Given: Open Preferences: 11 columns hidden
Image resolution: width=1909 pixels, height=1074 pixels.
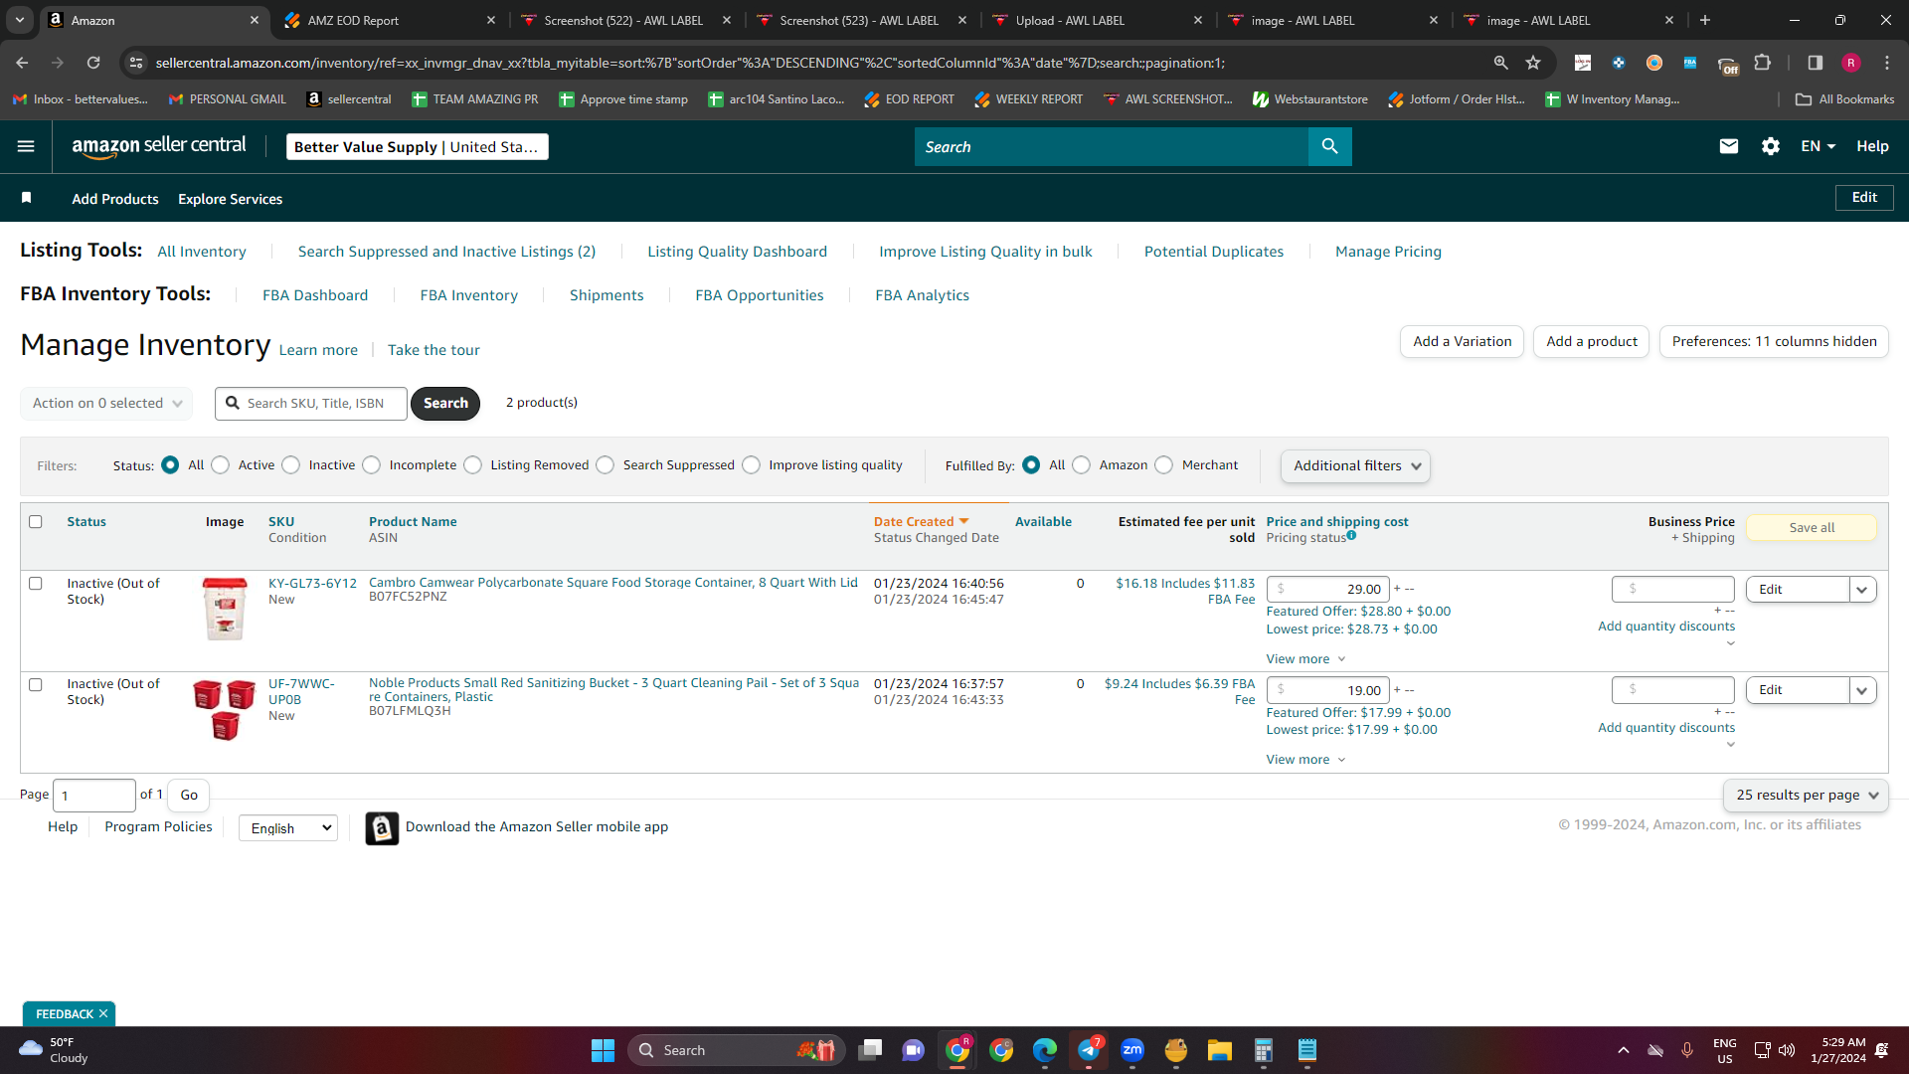Looking at the screenshot, I should (1774, 341).
